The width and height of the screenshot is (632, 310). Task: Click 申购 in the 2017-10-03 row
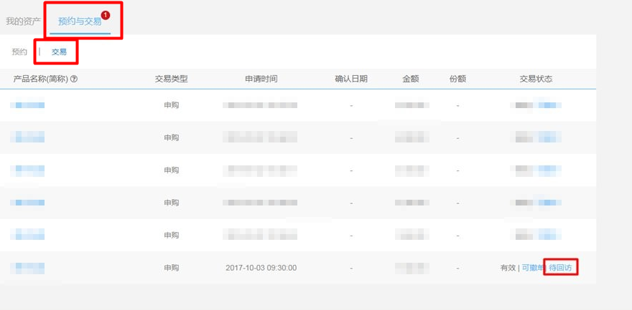coord(172,268)
